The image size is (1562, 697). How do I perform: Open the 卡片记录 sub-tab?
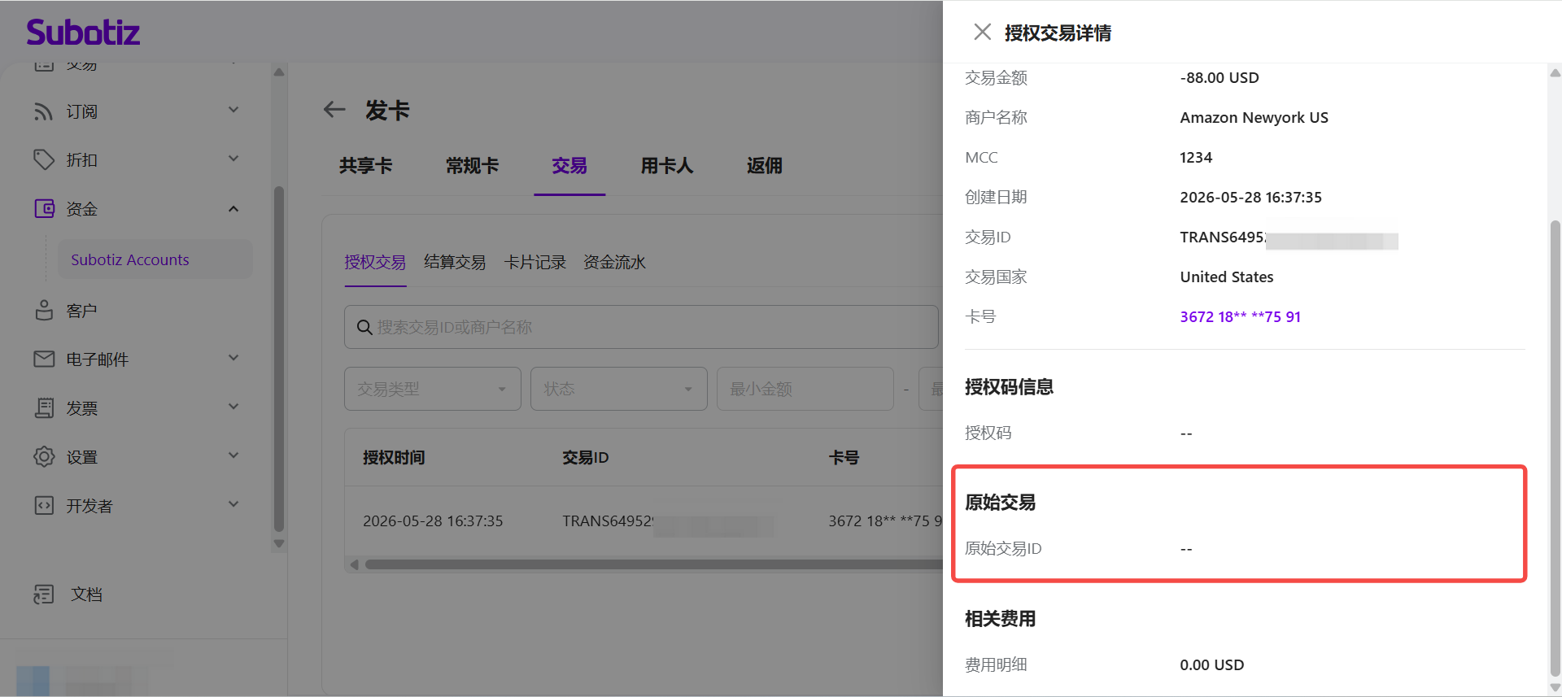pos(534,262)
